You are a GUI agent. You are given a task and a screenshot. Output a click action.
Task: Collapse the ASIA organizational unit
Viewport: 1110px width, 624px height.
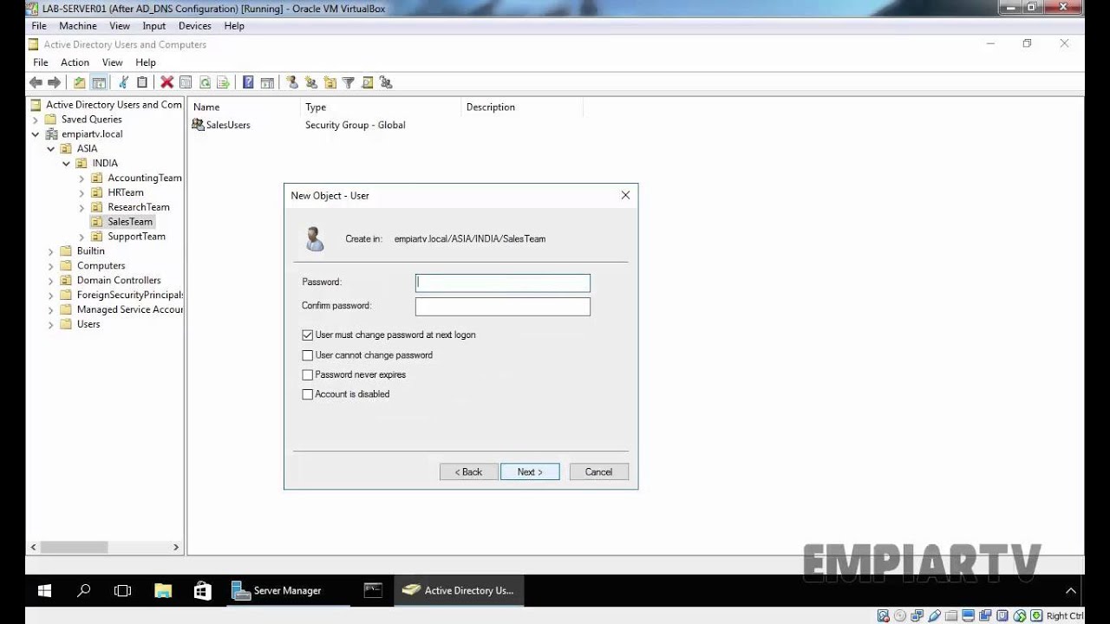point(51,149)
